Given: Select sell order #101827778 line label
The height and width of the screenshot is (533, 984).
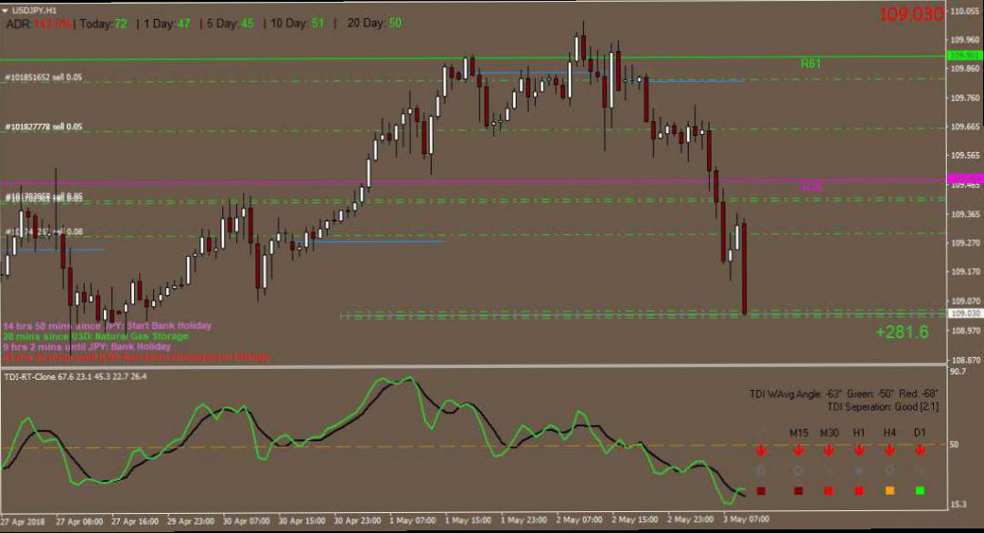Looking at the screenshot, I should point(43,128).
